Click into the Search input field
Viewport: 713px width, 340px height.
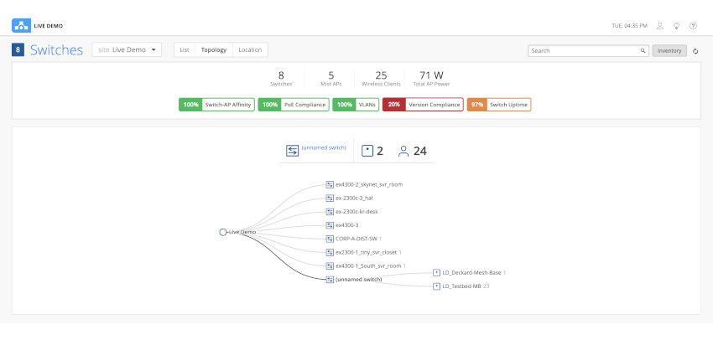pos(588,51)
